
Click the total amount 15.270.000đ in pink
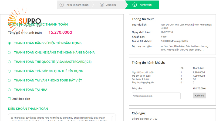coord(60,32)
